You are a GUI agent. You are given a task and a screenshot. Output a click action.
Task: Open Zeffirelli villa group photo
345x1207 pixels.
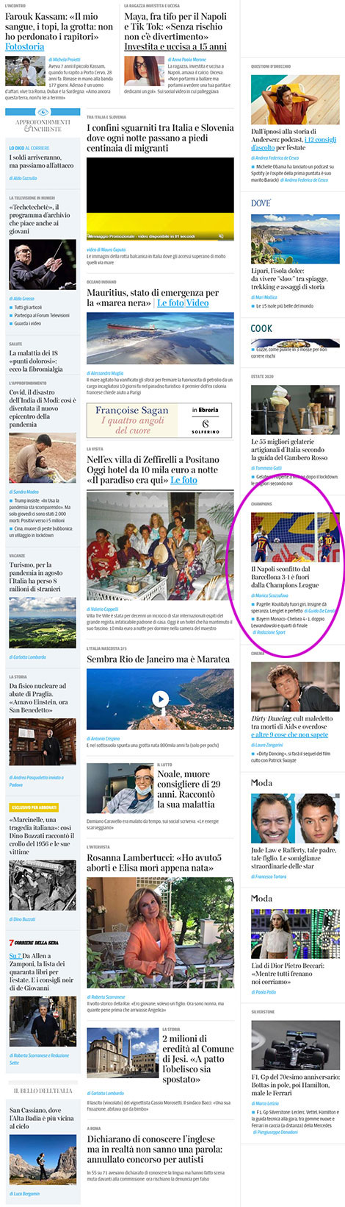coord(160,546)
